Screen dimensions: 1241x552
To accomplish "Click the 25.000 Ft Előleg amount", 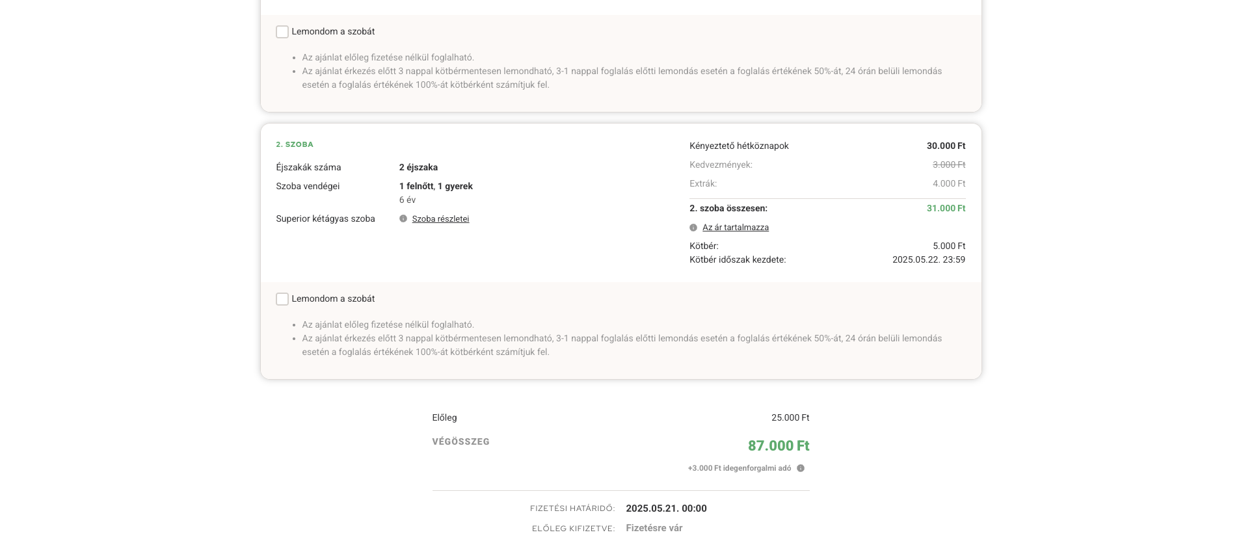I will [x=790, y=418].
